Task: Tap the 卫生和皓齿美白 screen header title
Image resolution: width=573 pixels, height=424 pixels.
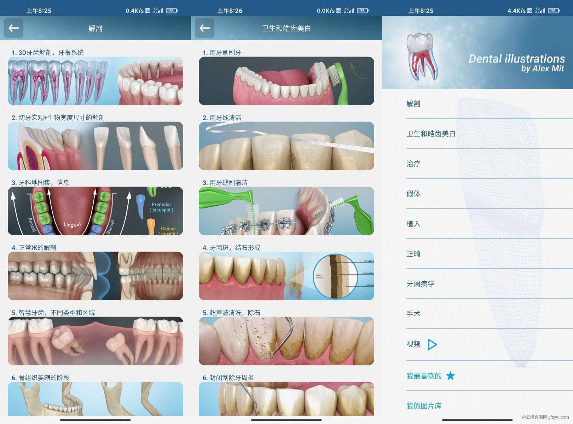Action: [x=286, y=28]
